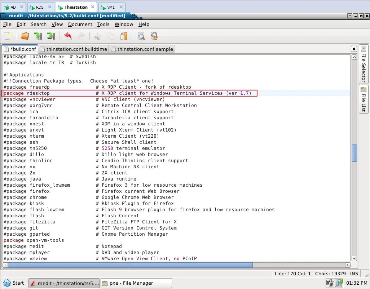Open Find and Replace toolbar icon
Viewport: 370px width, 289px height.
pos(154,36)
